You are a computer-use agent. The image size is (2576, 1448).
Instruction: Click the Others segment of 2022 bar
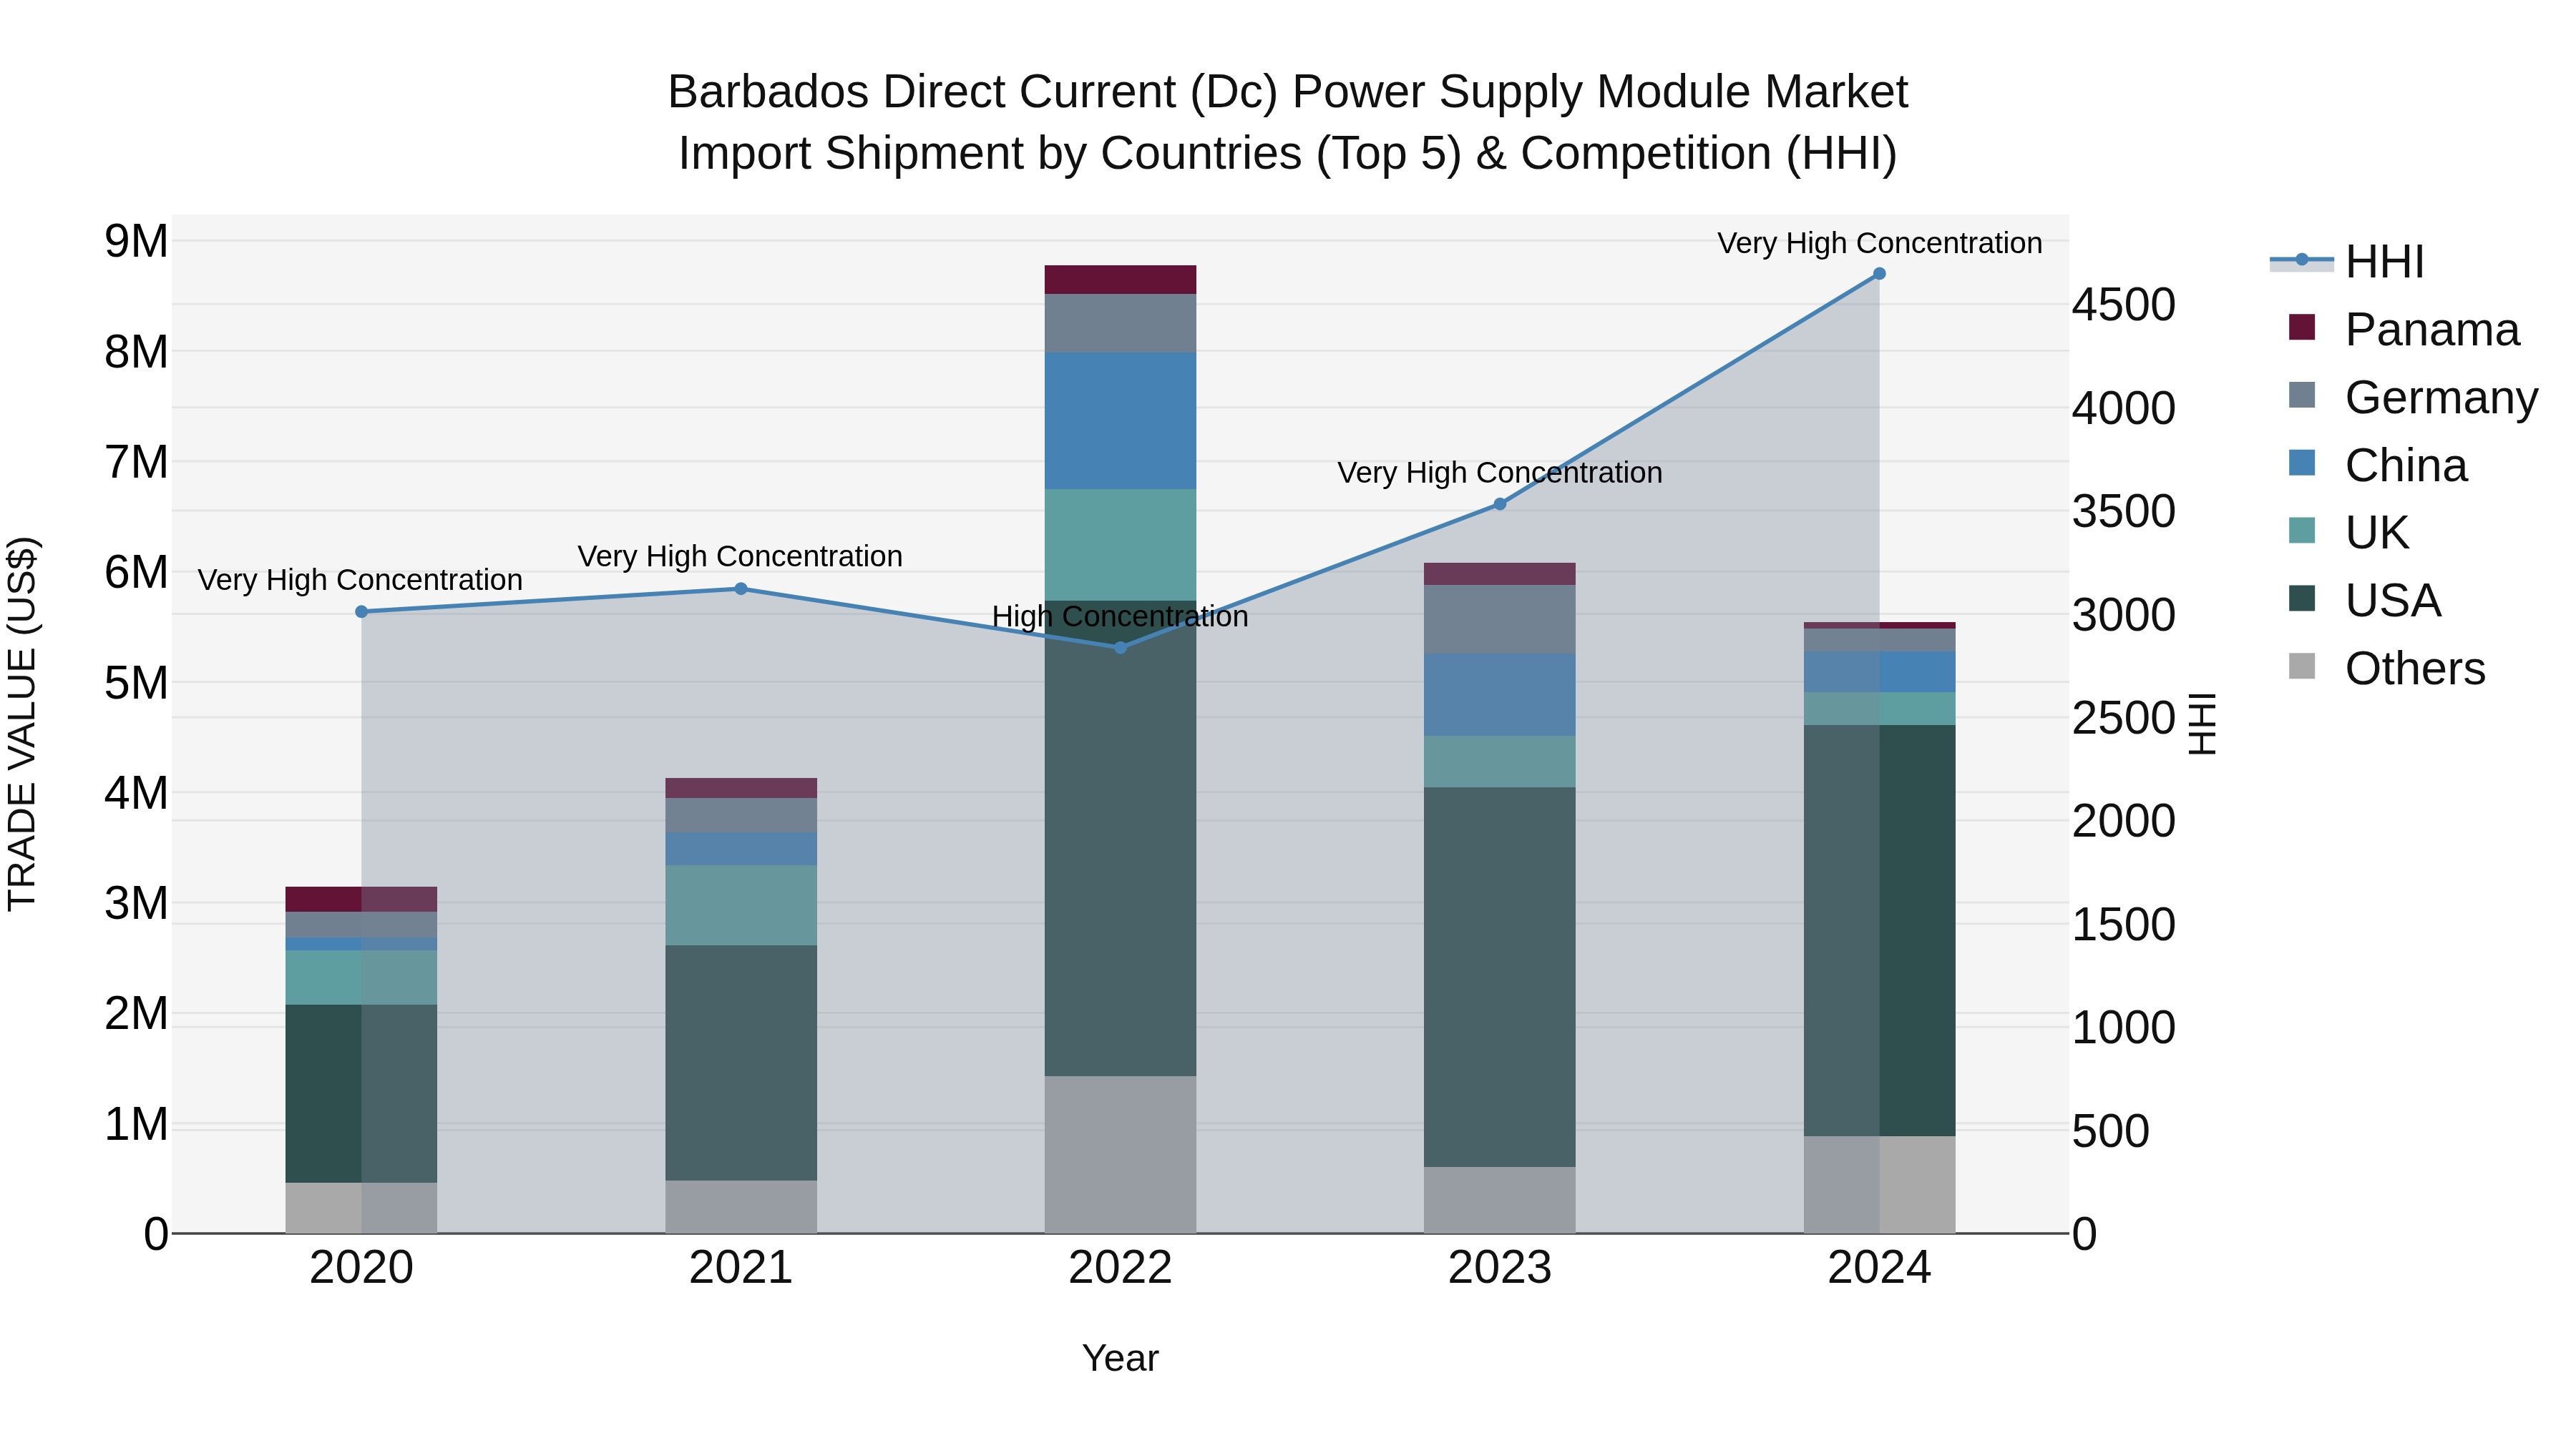(1120, 1154)
